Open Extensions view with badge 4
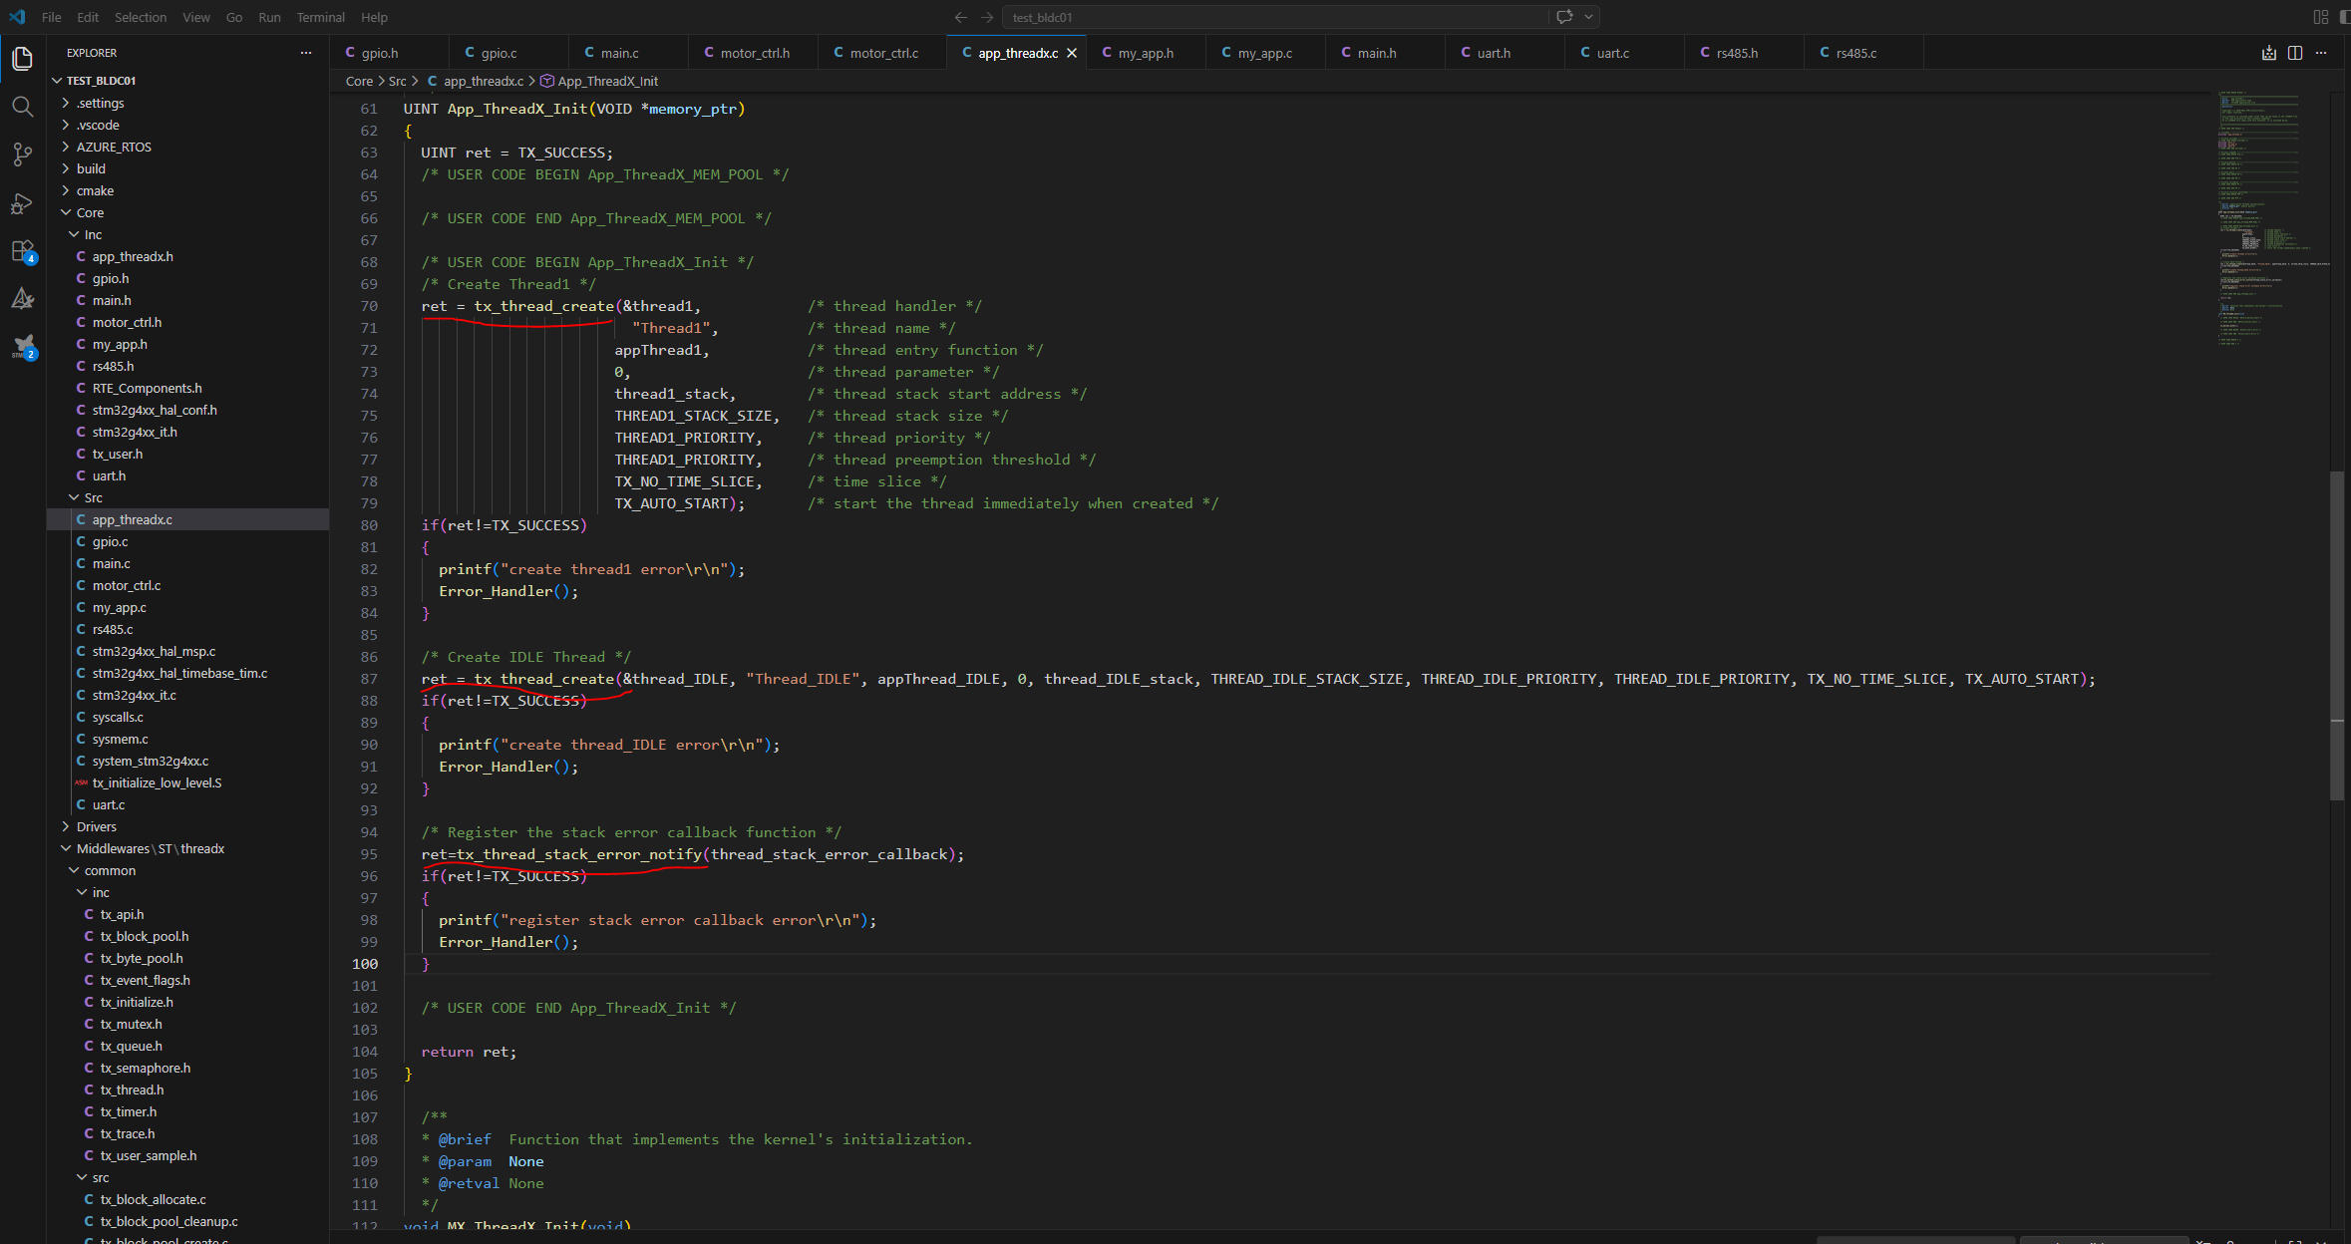 (x=22, y=251)
